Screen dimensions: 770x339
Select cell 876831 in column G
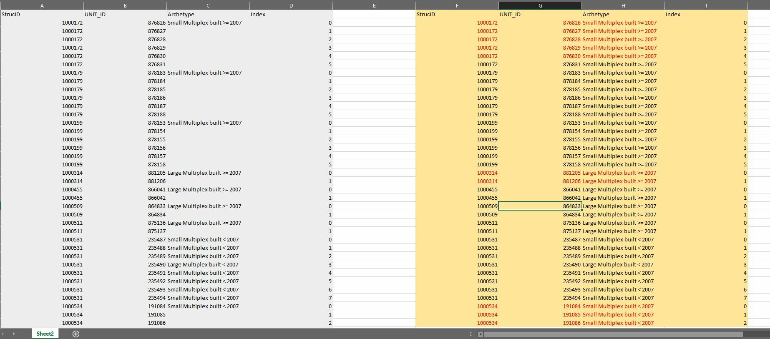(540, 64)
